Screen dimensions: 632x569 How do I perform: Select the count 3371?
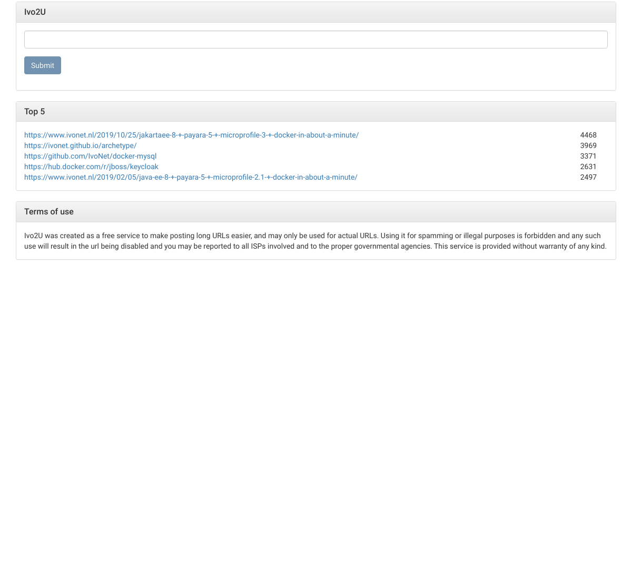[x=588, y=156]
